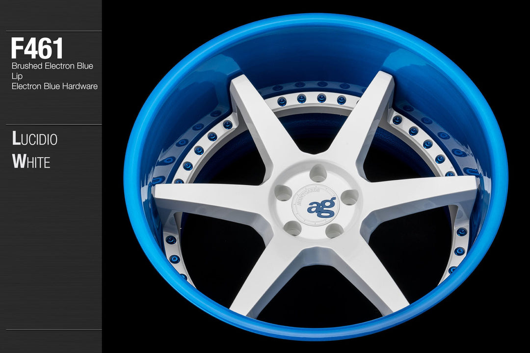Click the far-right lug hole on the hub
The width and height of the screenshot is (530, 353).
(x=349, y=197)
